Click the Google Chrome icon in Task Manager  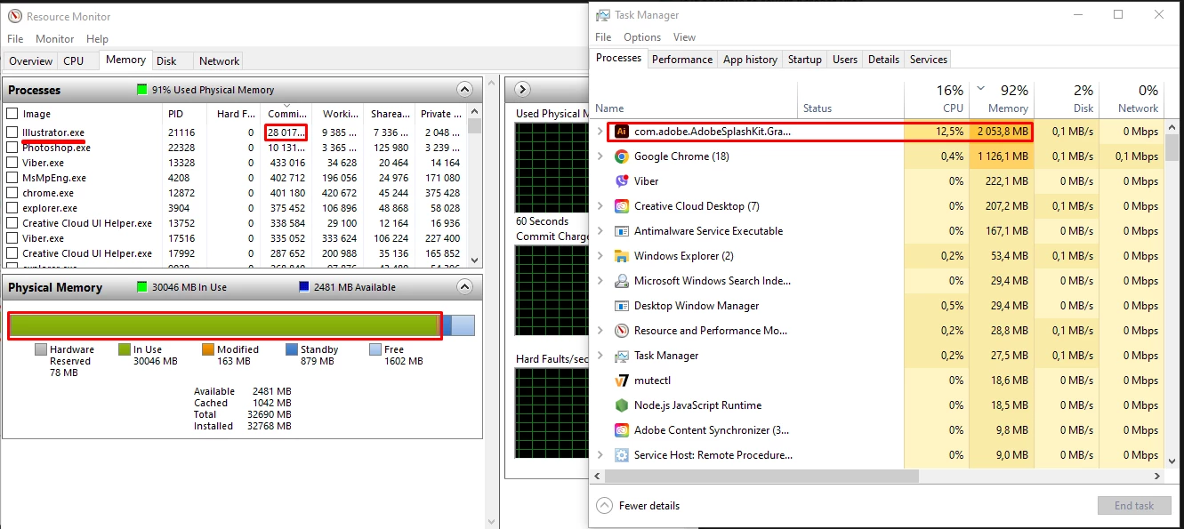[x=622, y=156]
